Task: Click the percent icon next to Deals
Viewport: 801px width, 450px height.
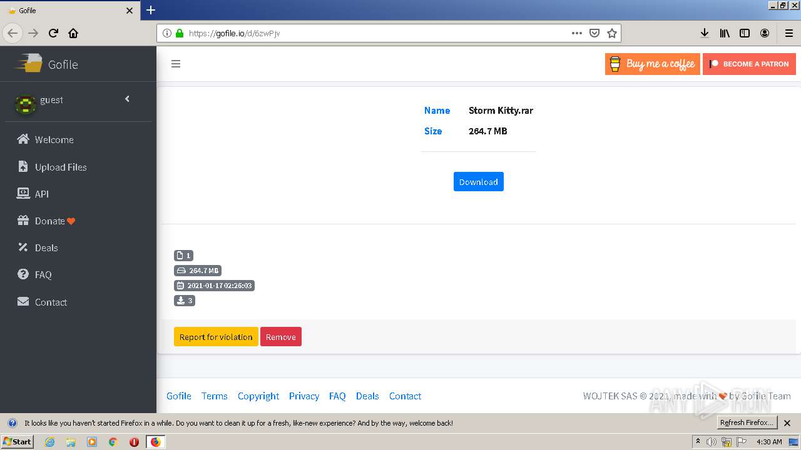Action: click(23, 247)
